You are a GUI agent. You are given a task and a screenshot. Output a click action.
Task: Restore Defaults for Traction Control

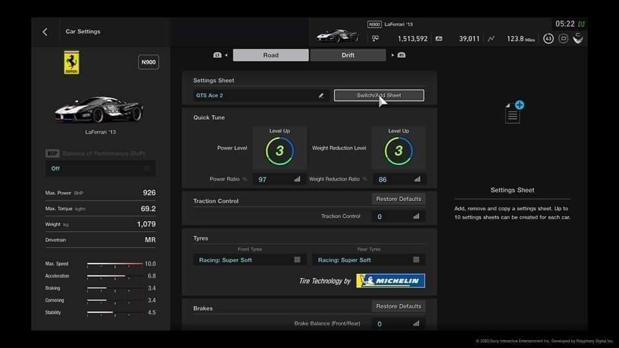click(398, 199)
